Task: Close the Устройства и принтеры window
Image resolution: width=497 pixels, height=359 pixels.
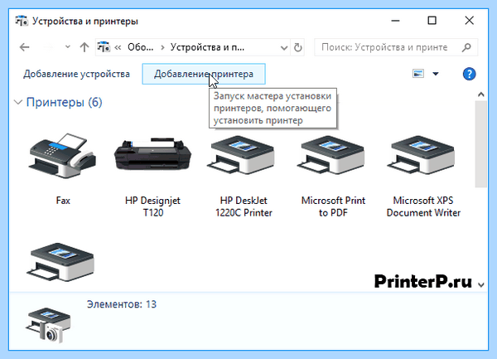Action: (469, 21)
